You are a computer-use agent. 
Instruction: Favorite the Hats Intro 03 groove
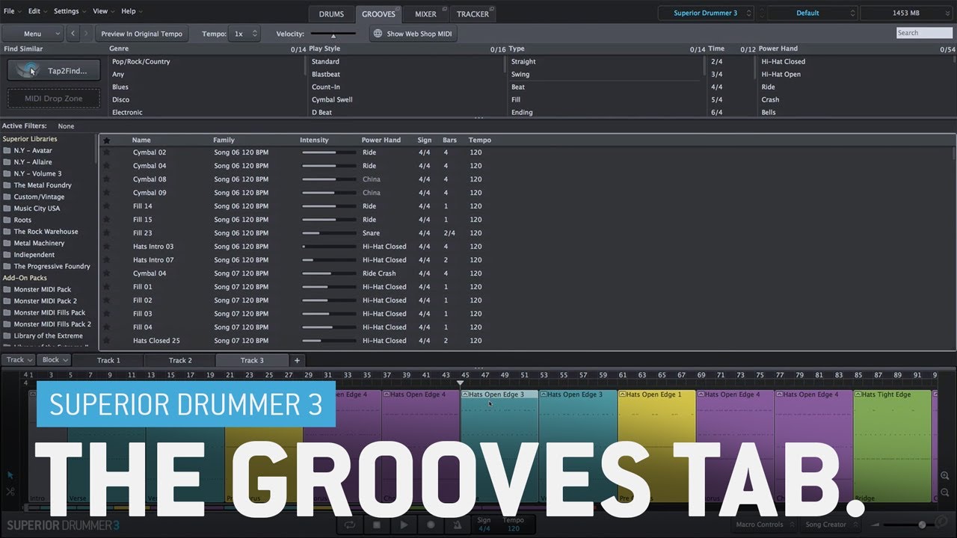106,247
